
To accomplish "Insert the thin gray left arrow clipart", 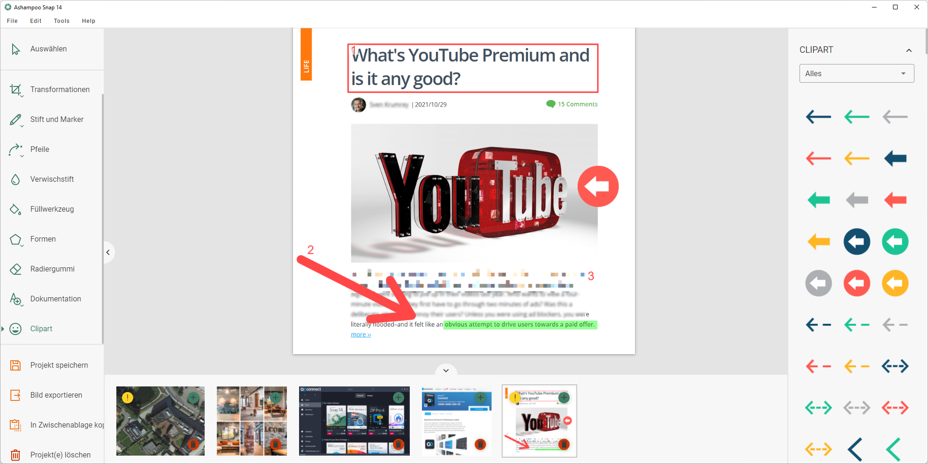I will coord(895,116).
